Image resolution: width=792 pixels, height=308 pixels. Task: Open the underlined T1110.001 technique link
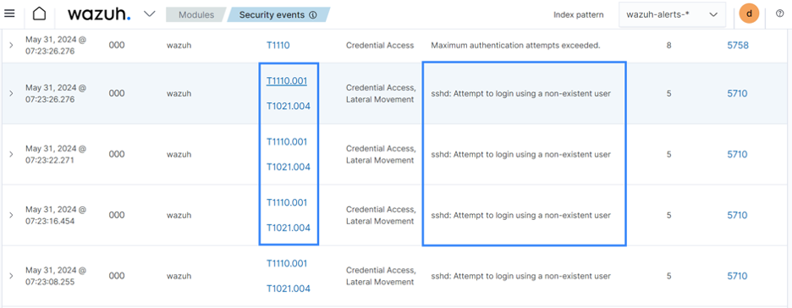[286, 80]
